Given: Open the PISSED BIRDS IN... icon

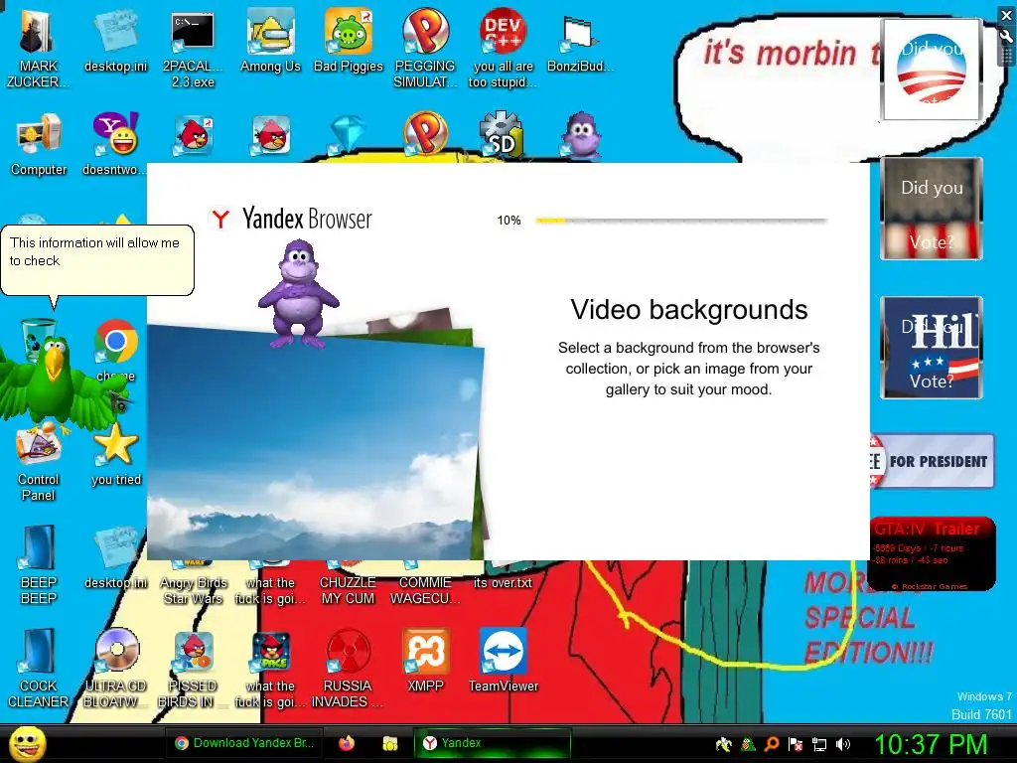Looking at the screenshot, I should [193, 669].
